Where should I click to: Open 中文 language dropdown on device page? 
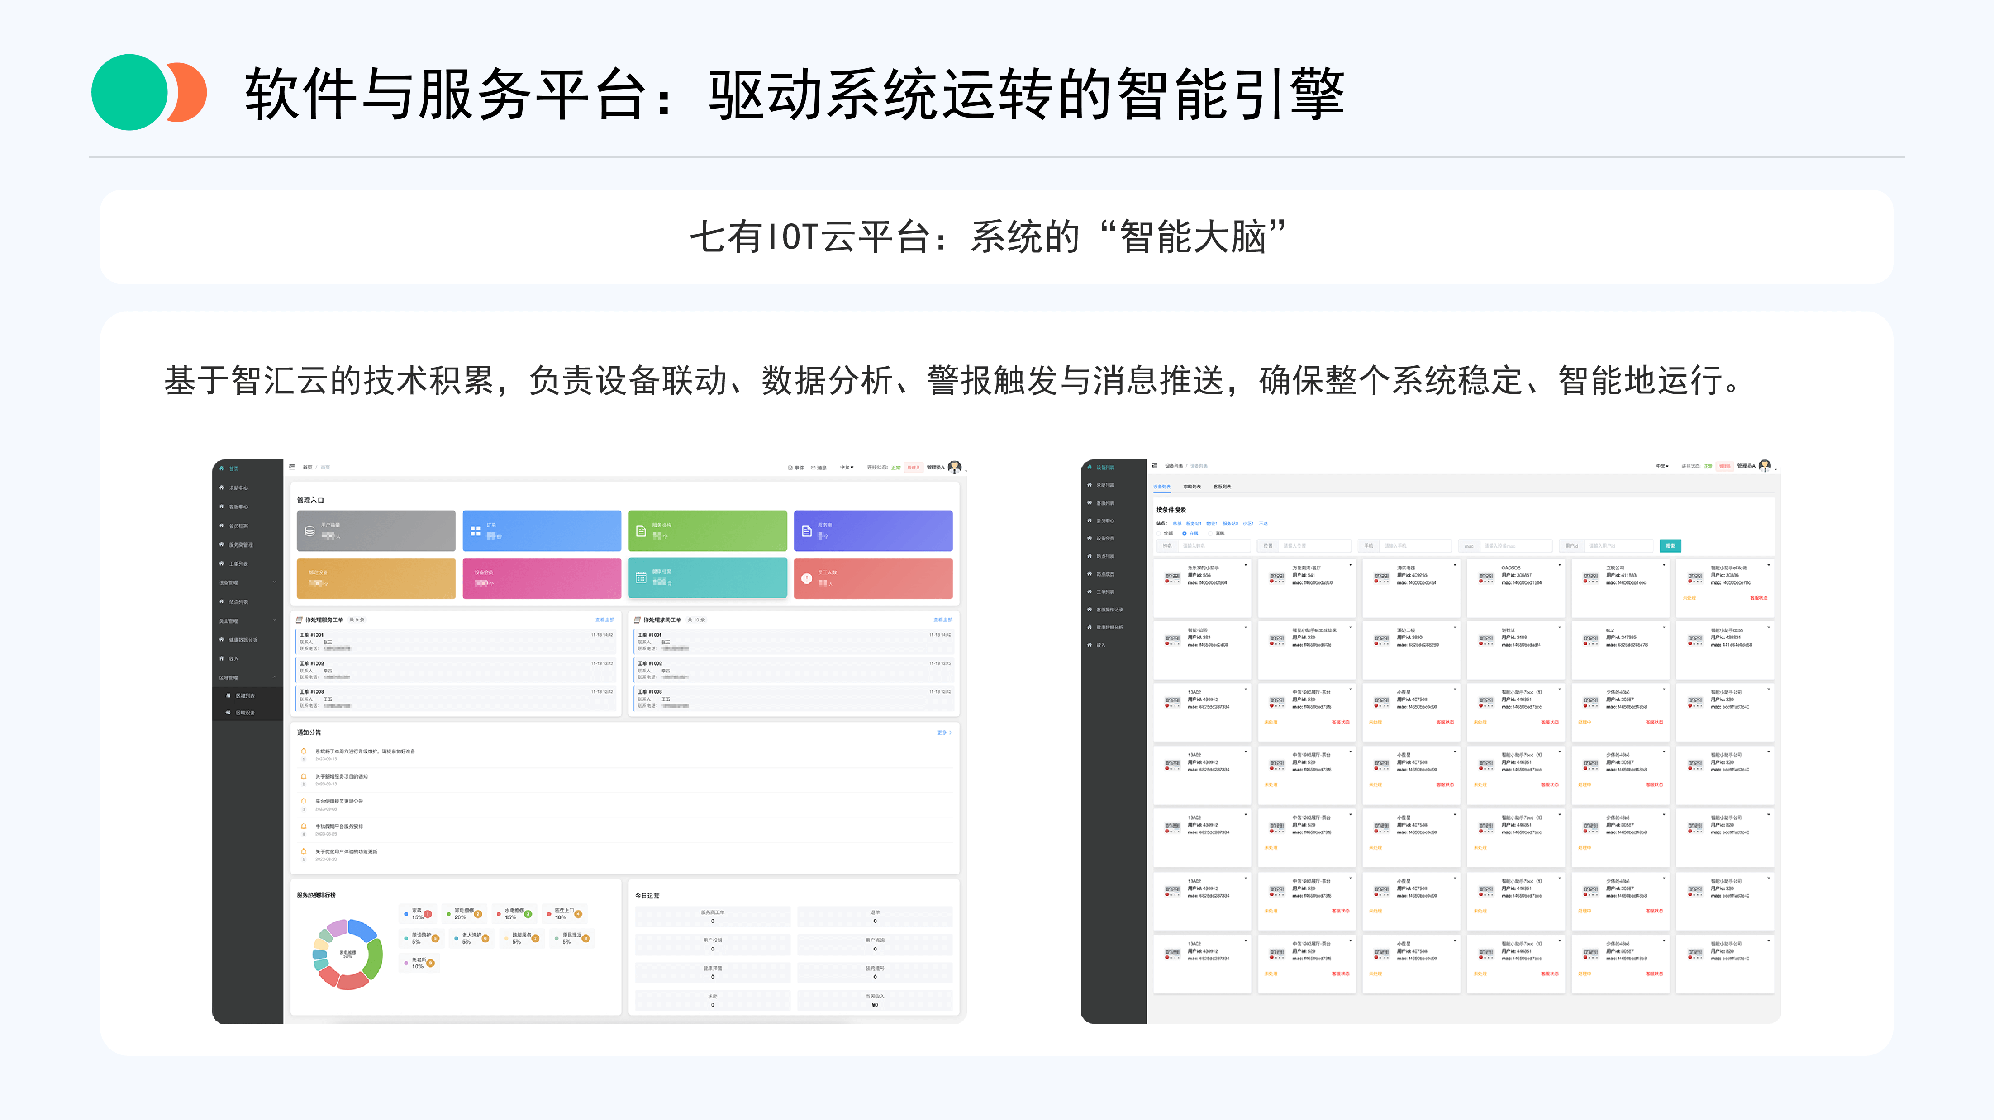1662,467
